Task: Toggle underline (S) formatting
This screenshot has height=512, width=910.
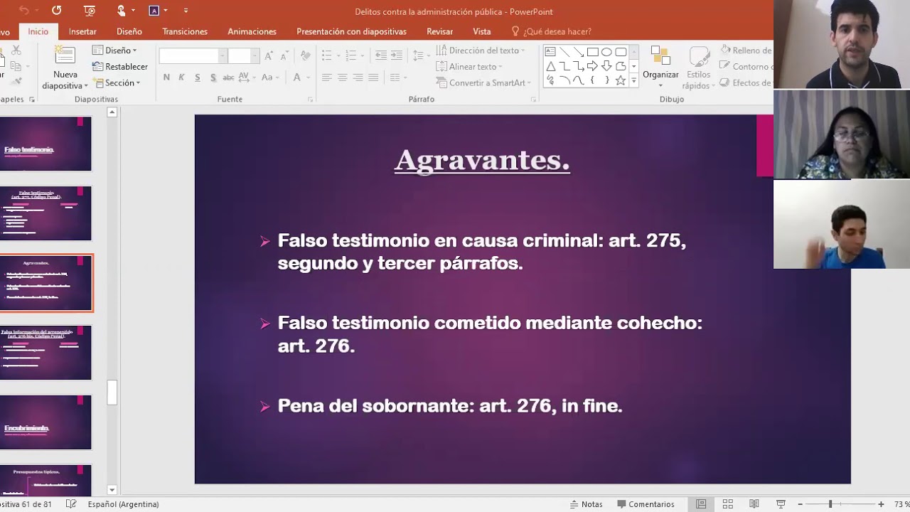Action: click(x=197, y=78)
